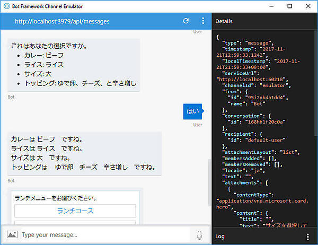The image size is (318, 245).
Task: Click the Details panel header
Action: click(x=224, y=21)
